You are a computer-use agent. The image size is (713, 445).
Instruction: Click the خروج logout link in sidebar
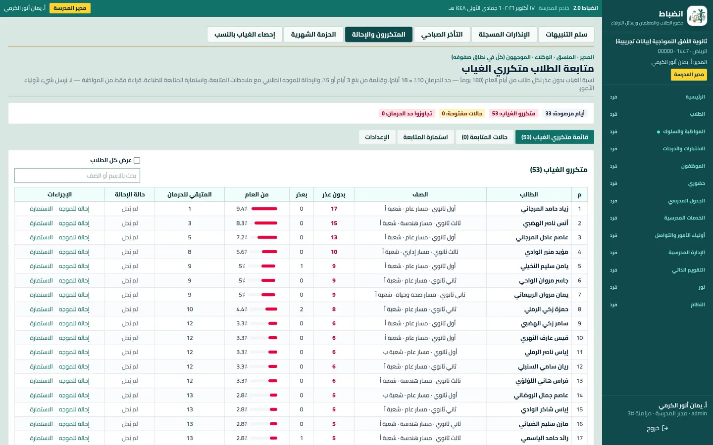coord(658,428)
